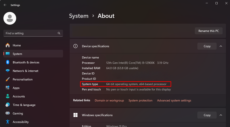Screen dimensions: 230x127
Task: Open Network & internet settings icon
Action: pos(7,71)
